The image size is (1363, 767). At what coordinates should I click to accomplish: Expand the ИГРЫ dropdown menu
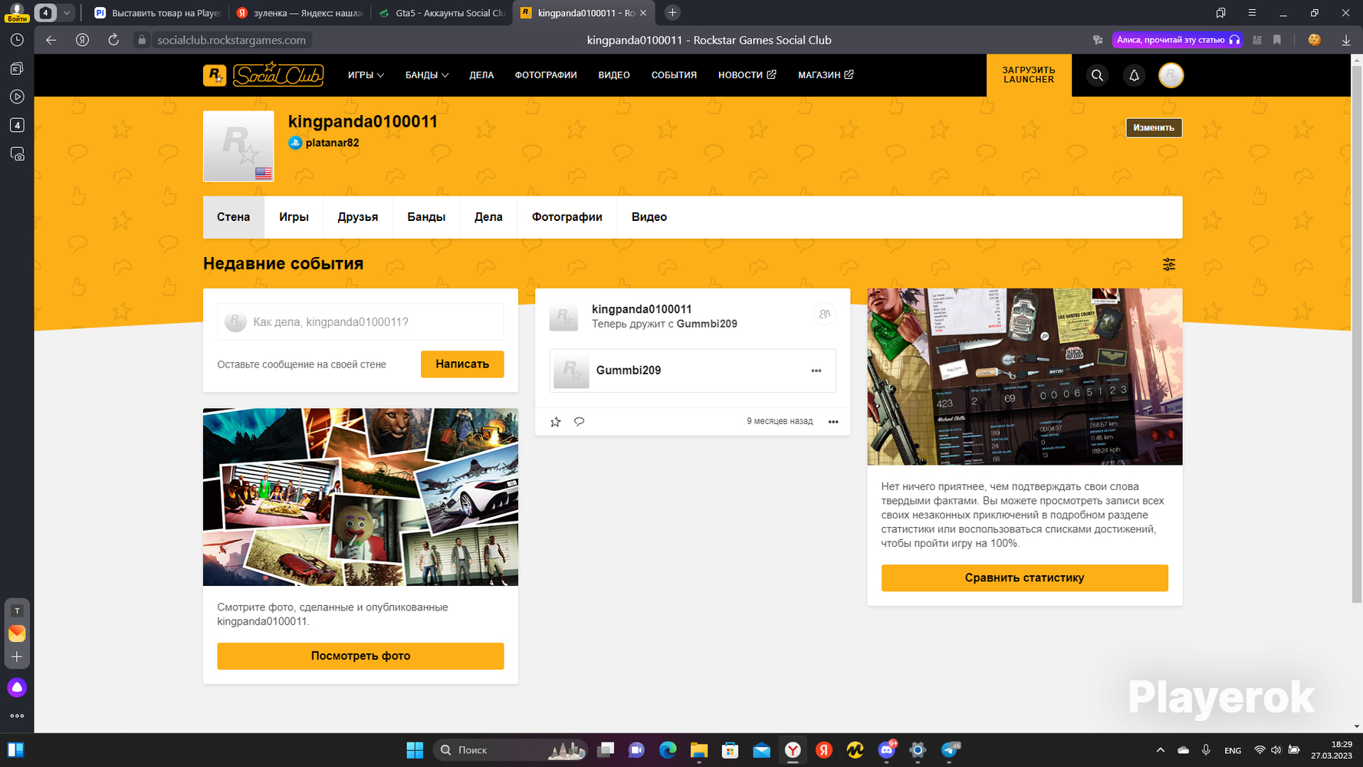[x=366, y=75]
